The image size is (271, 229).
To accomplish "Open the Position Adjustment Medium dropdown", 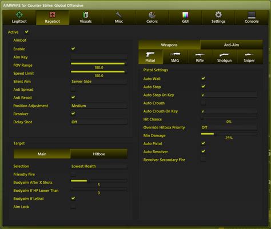I will (x=99, y=106).
